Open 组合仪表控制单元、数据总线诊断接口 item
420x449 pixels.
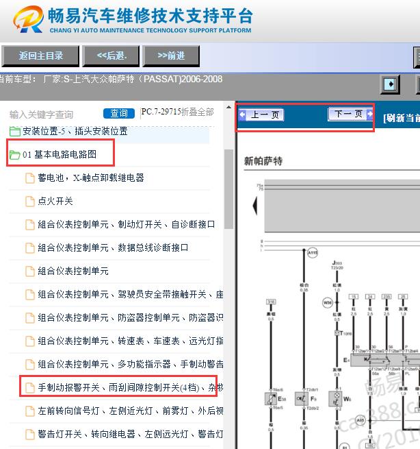coord(113,247)
